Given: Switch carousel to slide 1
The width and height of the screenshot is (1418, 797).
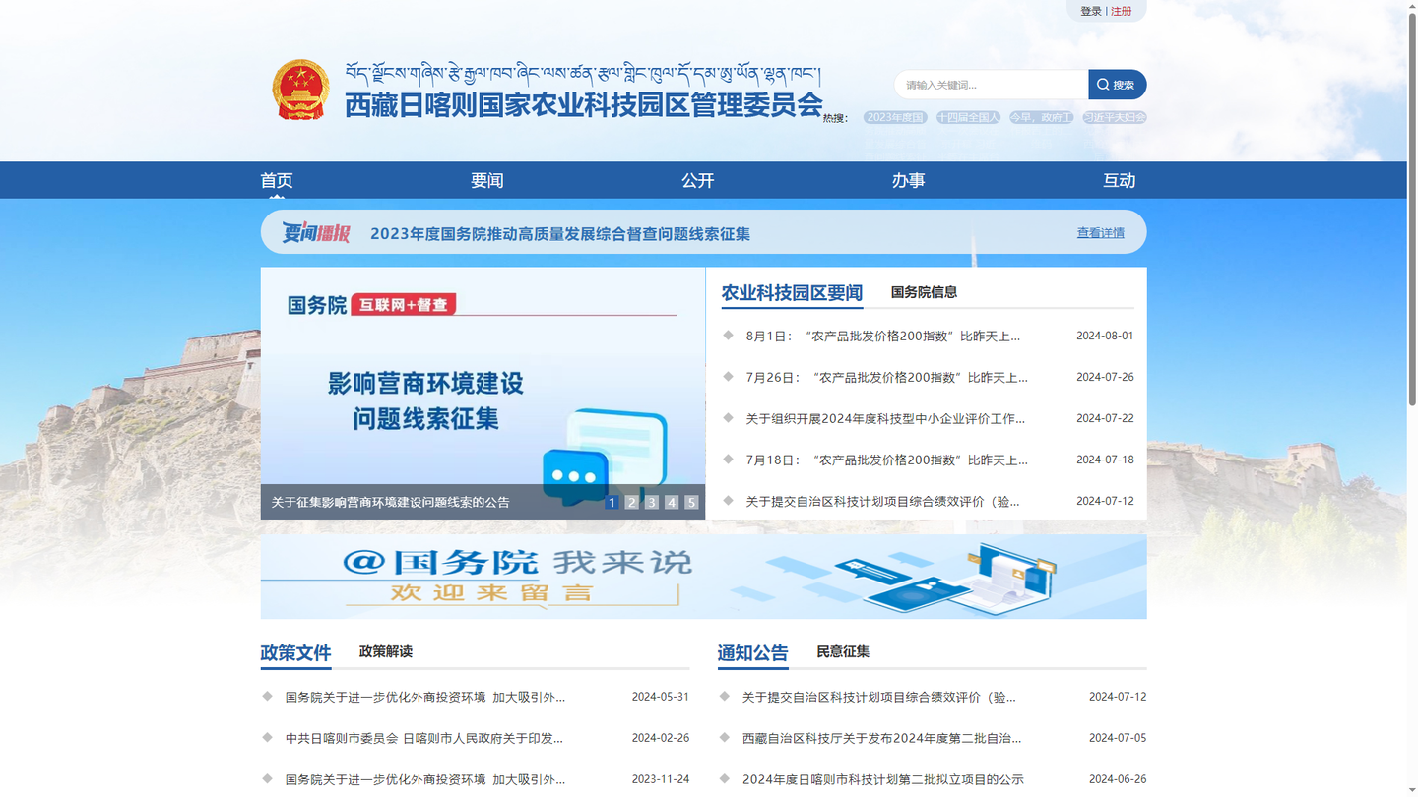Looking at the screenshot, I should tap(612, 502).
